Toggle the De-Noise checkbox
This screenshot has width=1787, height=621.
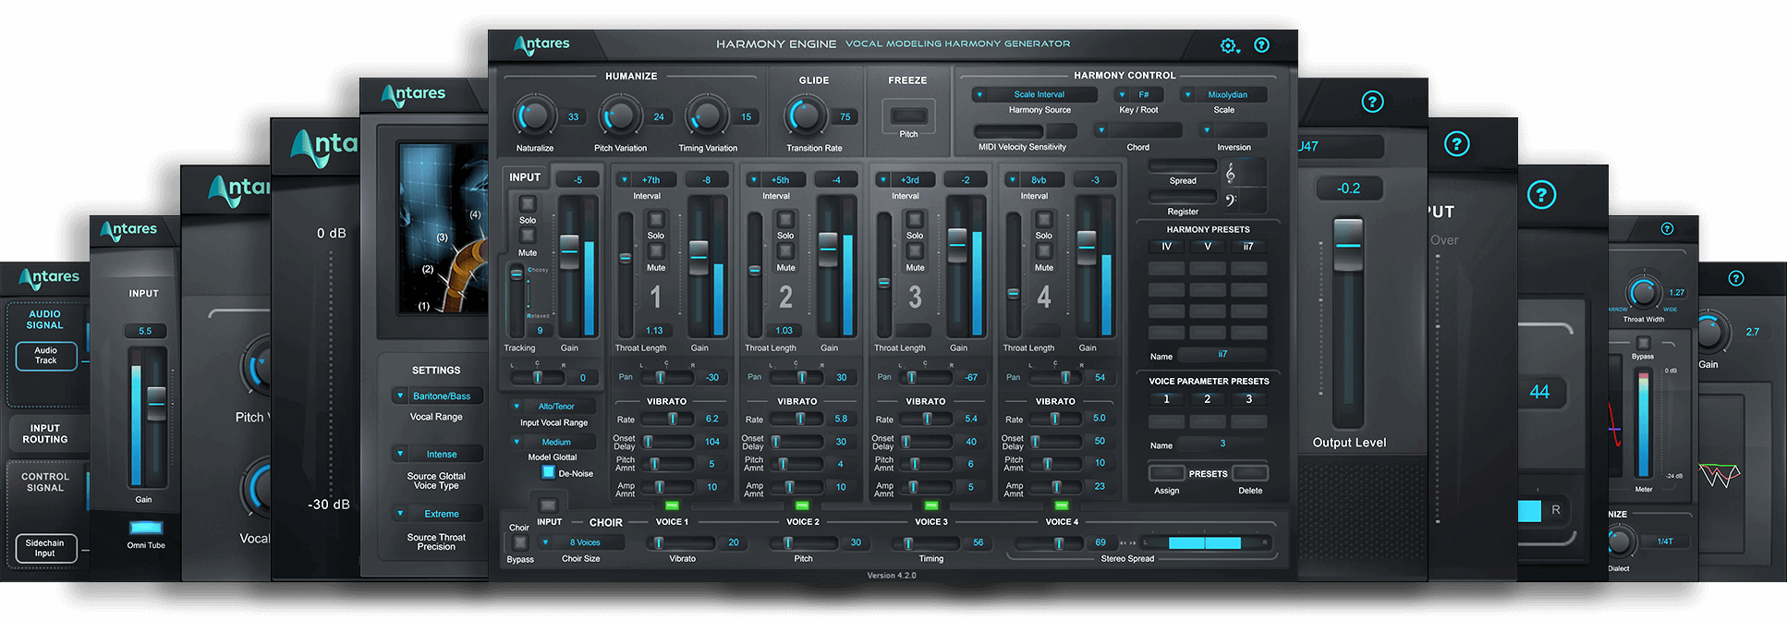[x=548, y=472]
